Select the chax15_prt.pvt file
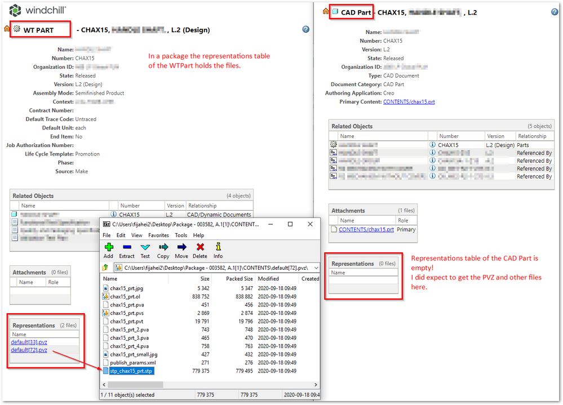The width and height of the screenshot is (563, 405). [126, 322]
